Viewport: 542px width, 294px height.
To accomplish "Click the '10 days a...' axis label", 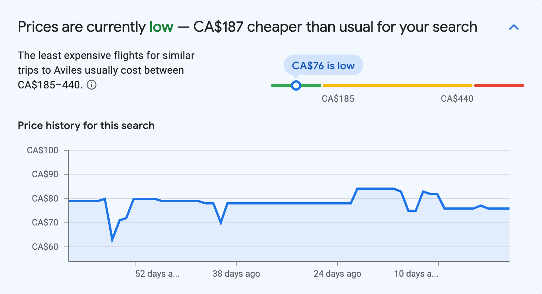I will 416,274.
